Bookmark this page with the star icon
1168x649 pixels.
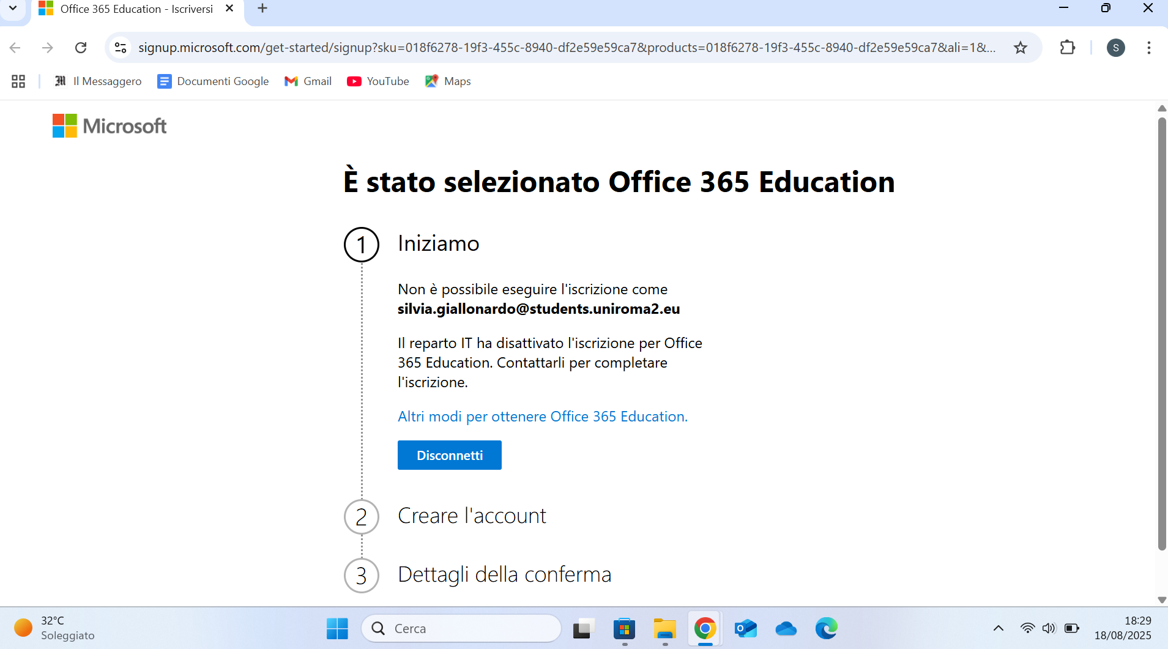click(1021, 48)
